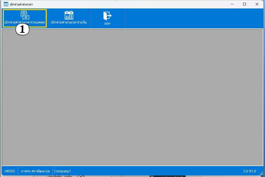Image resolution: width=265 pixels, height=177 pixels.
Task: Click the money icon for per-person overtime payout
Action: point(25,15)
